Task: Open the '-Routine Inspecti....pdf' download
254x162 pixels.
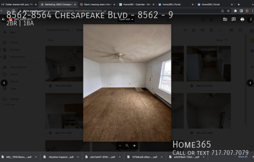Action: pyautogui.click(x=59, y=157)
